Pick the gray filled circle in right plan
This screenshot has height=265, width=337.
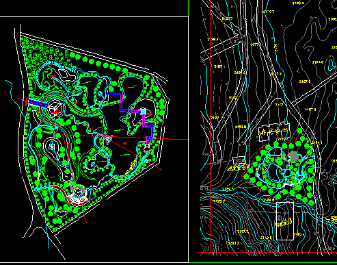[x=293, y=157]
